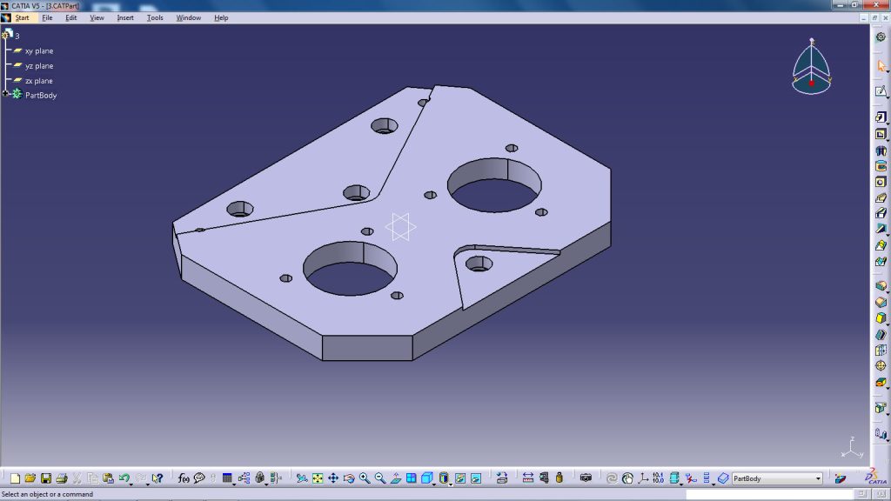Viewport: 891px width, 501px height.
Task: Toggle the Axis System display icon
Action: [642, 478]
